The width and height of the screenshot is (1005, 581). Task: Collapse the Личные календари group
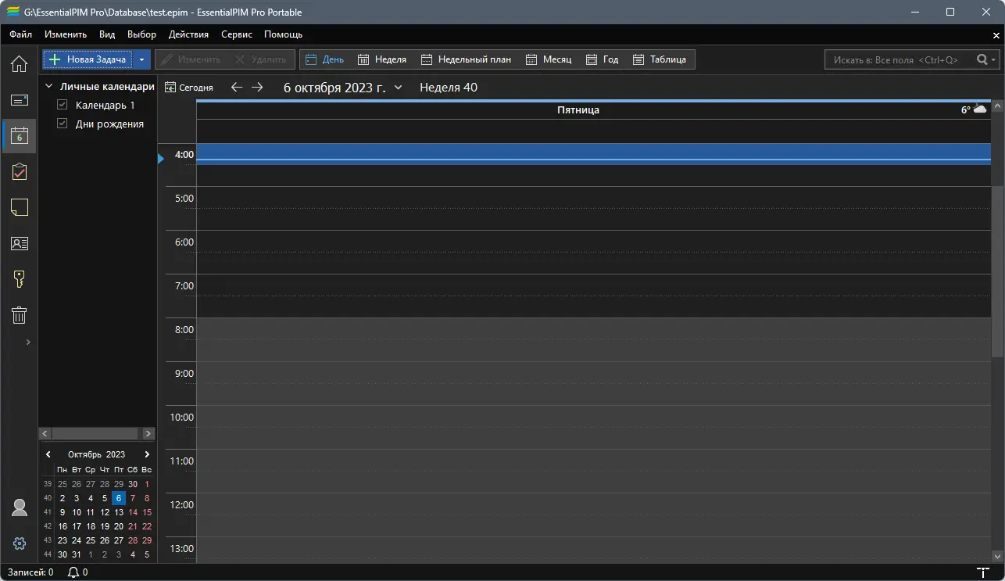tap(48, 87)
